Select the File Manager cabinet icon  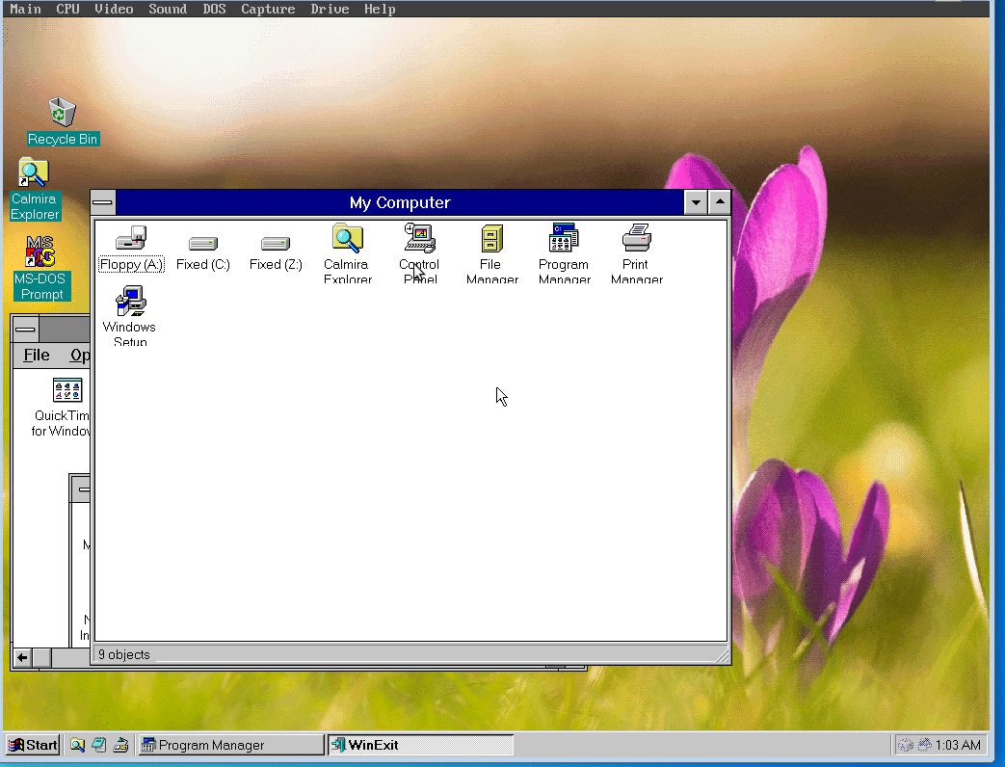tap(491, 238)
